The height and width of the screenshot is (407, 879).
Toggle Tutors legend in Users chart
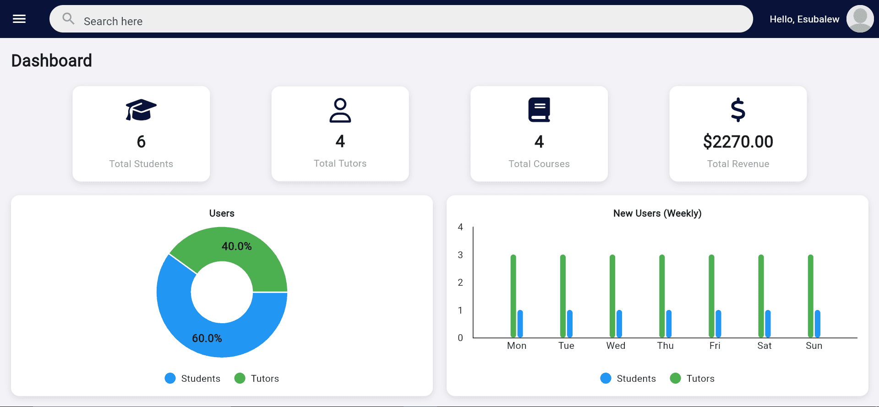(x=257, y=378)
